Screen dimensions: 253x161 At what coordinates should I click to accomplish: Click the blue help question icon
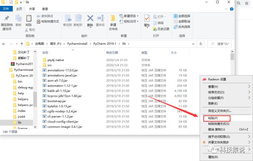click(232, 9)
